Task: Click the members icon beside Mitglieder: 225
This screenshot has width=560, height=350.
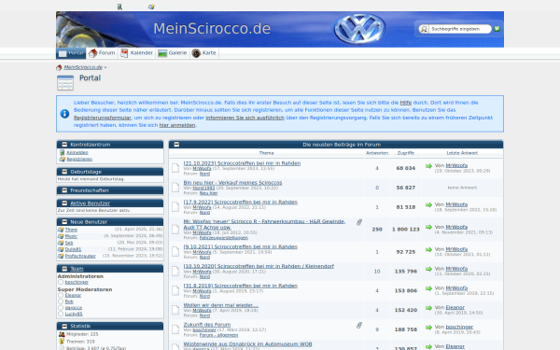Action: [62, 335]
